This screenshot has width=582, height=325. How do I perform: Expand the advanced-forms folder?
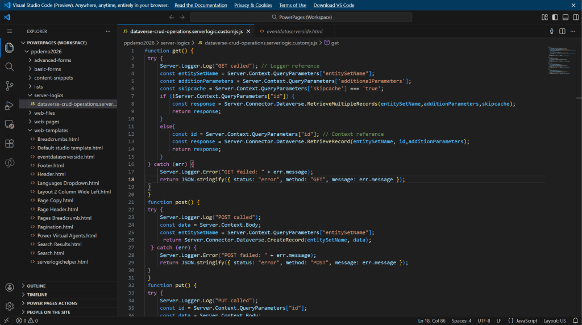pos(52,60)
